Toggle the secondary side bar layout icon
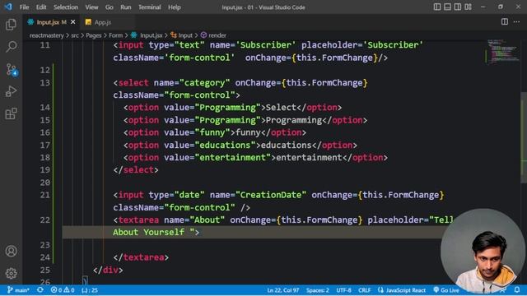 point(458,7)
